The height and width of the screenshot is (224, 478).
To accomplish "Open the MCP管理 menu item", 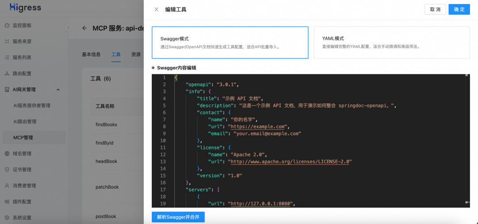I will pos(23,137).
